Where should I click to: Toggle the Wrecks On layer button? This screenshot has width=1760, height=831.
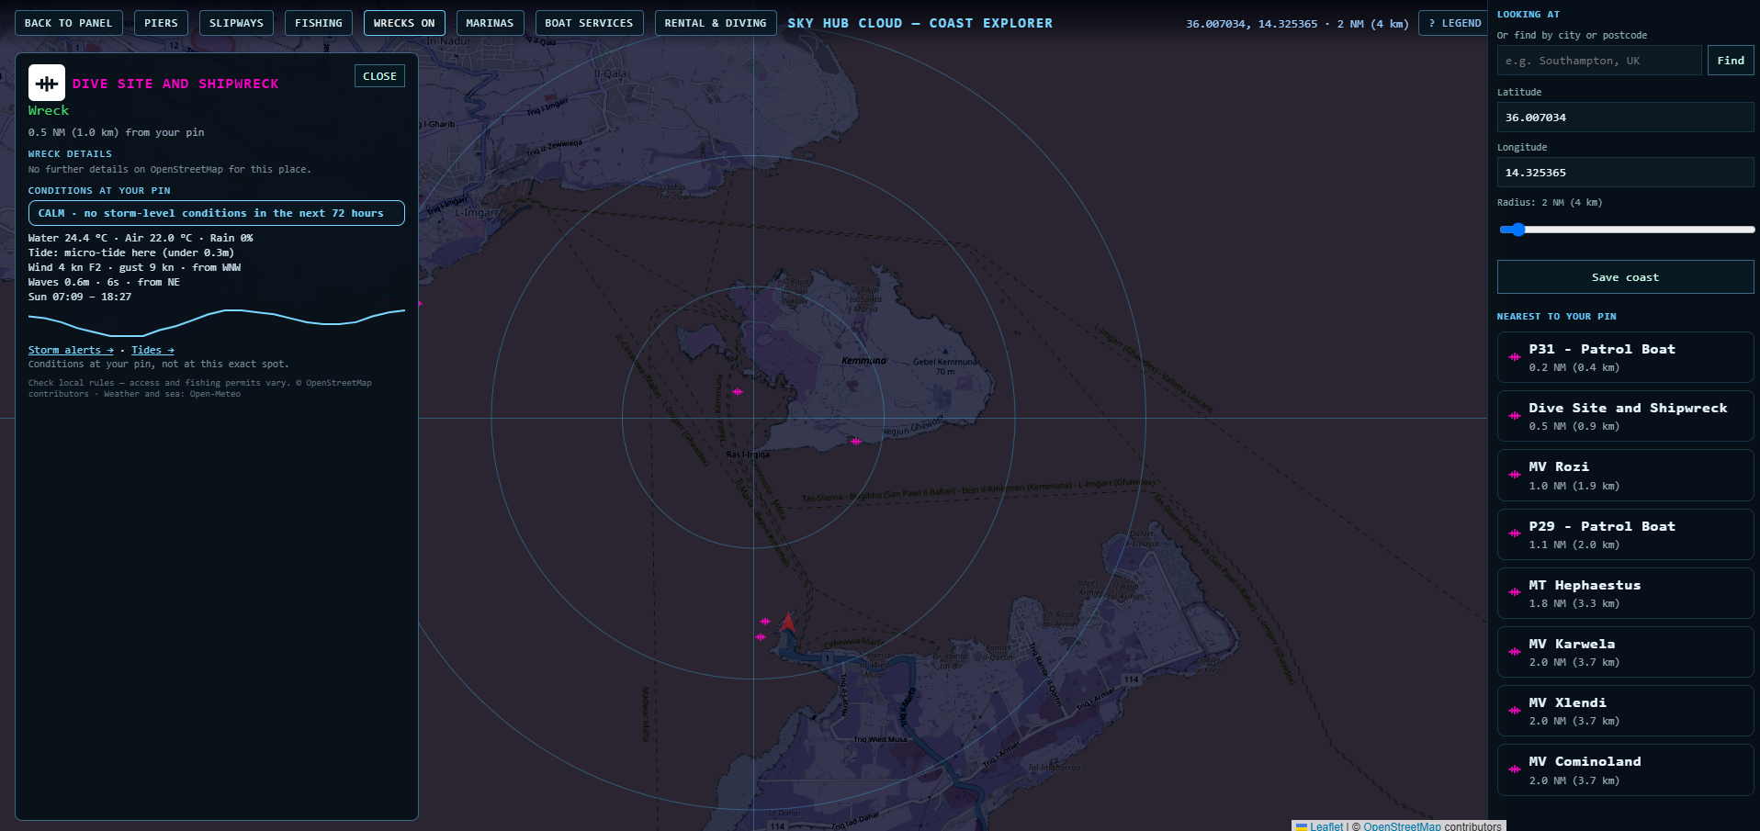click(404, 23)
